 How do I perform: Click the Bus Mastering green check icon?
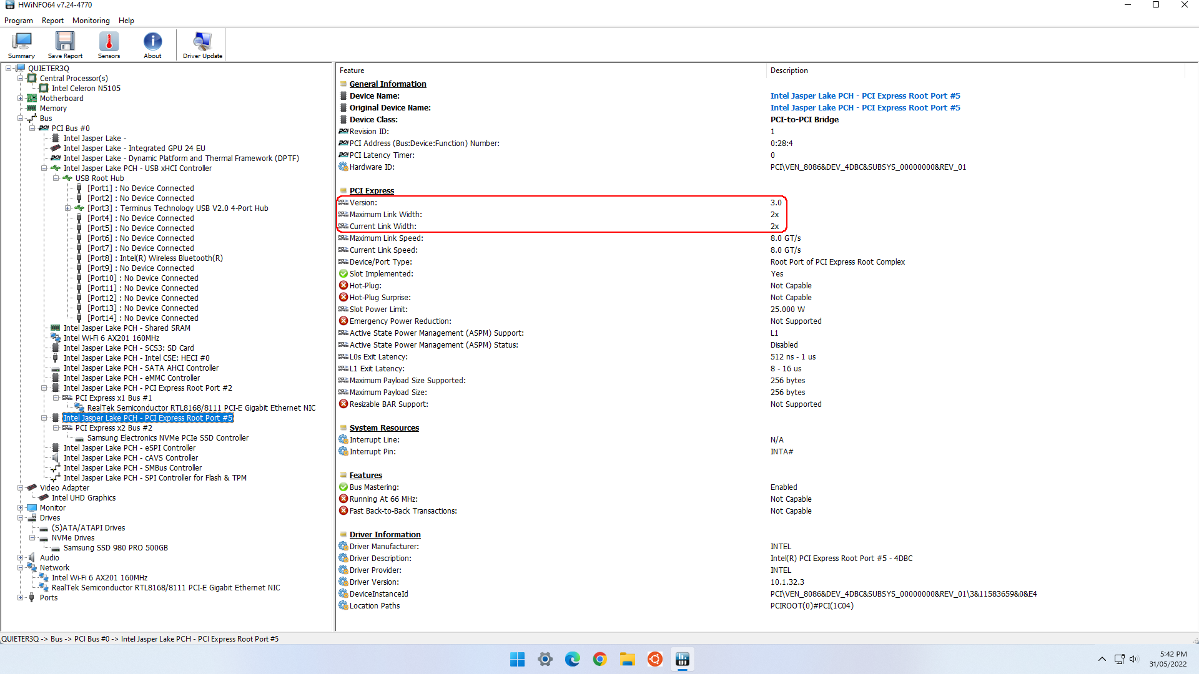[343, 487]
